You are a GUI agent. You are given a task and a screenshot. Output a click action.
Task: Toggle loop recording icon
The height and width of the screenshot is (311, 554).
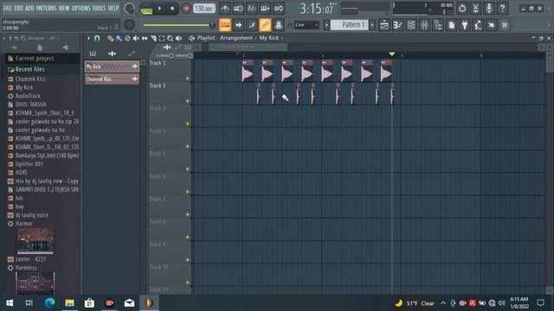pos(279,8)
